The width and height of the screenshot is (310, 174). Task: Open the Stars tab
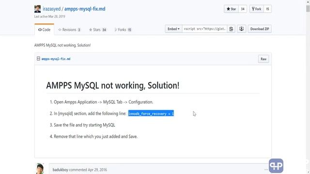point(98,29)
